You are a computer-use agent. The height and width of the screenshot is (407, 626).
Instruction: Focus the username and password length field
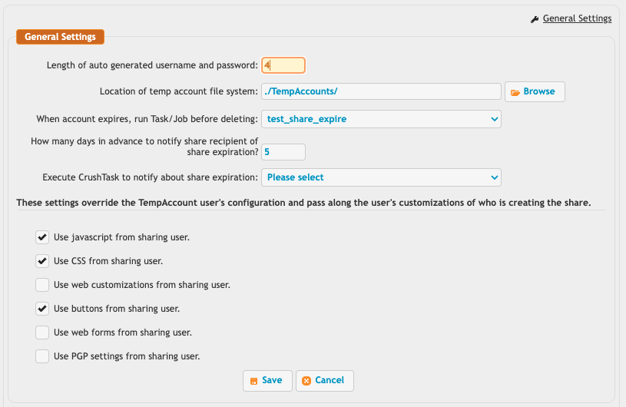click(283, 65)
